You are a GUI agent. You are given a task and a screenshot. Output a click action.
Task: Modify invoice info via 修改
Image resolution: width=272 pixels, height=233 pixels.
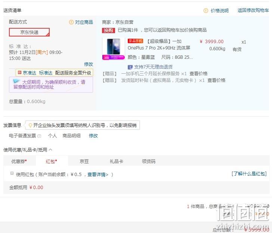pos(93,136)
